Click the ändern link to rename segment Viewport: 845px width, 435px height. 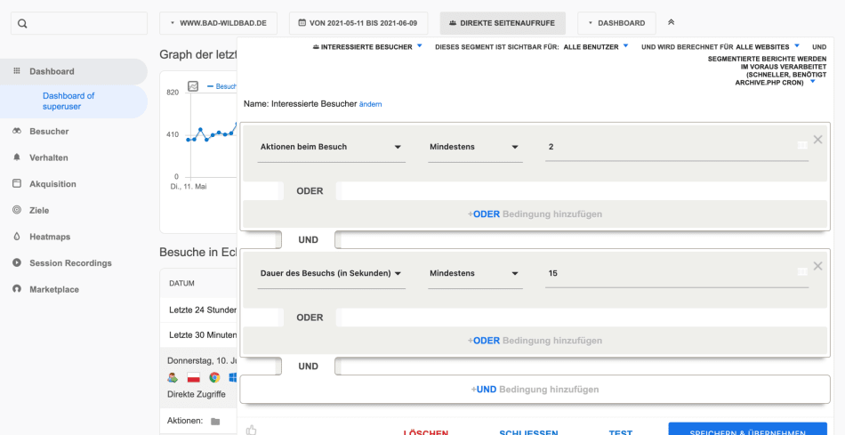click(x=370, y=104)
